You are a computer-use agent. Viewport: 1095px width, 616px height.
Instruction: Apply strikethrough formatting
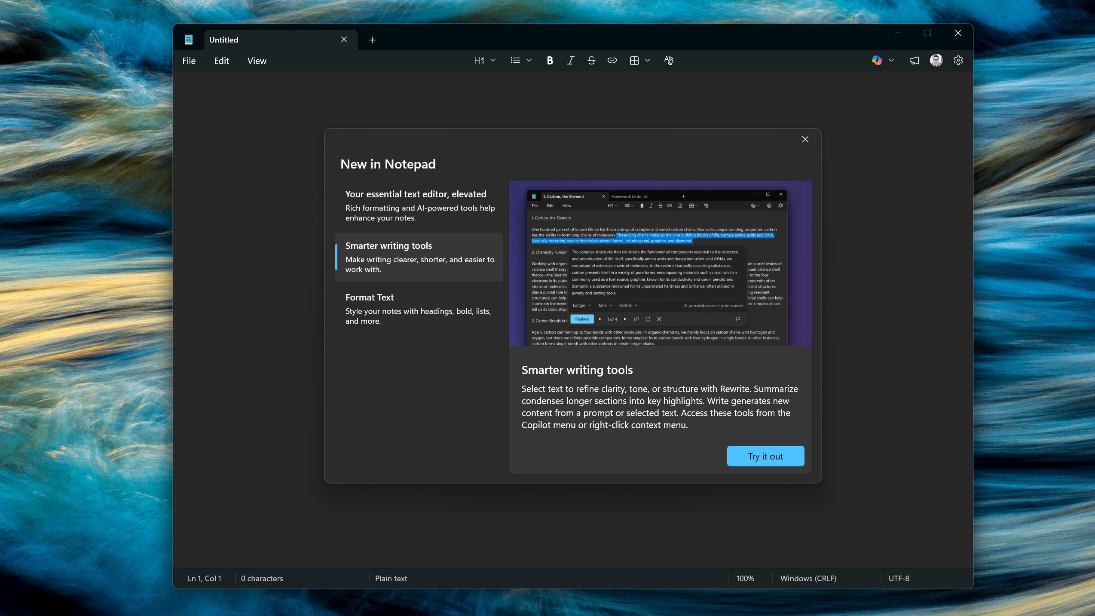click(x=591, y=61)
